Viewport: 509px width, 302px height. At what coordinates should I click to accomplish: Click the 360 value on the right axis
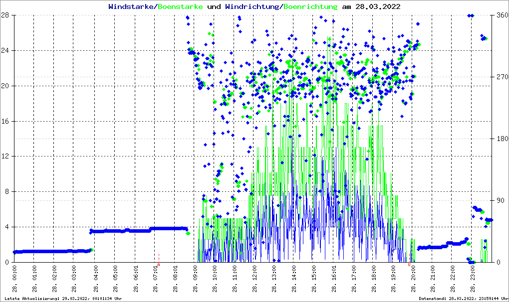[x=501, y=15]
